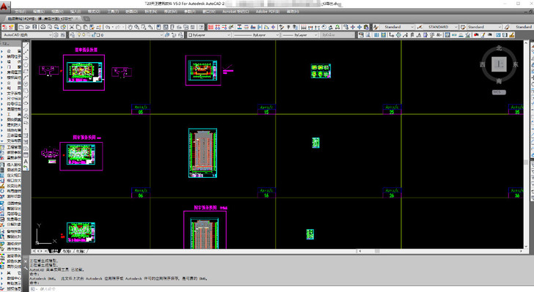Image resolution: width=534 pixels, height=292 pixels.
Task: Toggle the layer 0 on/off lightbulb
Action: coord(79,34)
